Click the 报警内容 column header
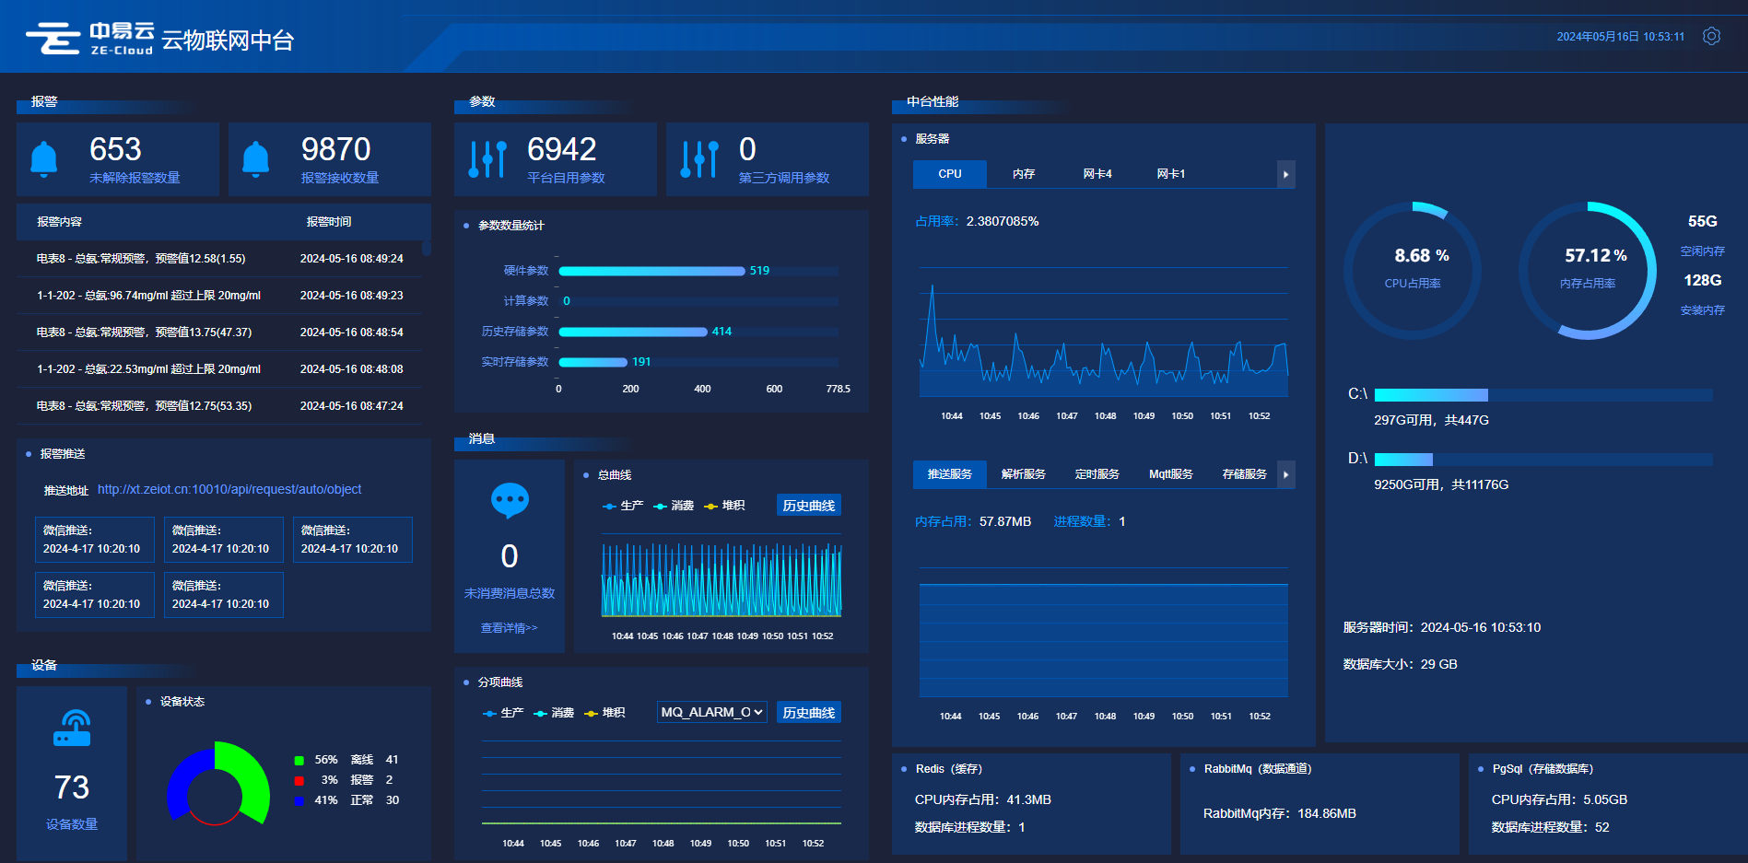Viewport: 1748px width, 863px height. click(59, 222)
